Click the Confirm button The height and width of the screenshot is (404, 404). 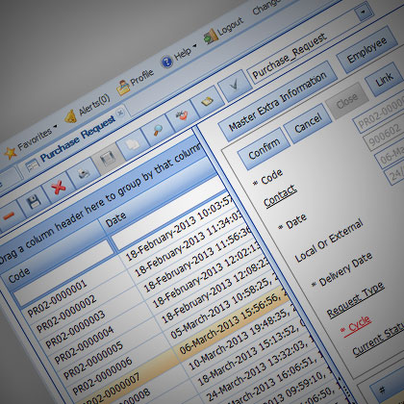click(x=264, y=149)
